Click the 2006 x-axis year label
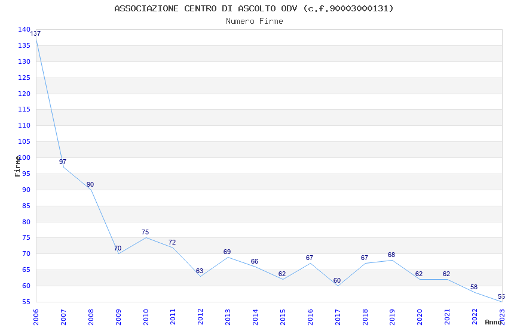This screenshot has height=328, width=508. 36,317
